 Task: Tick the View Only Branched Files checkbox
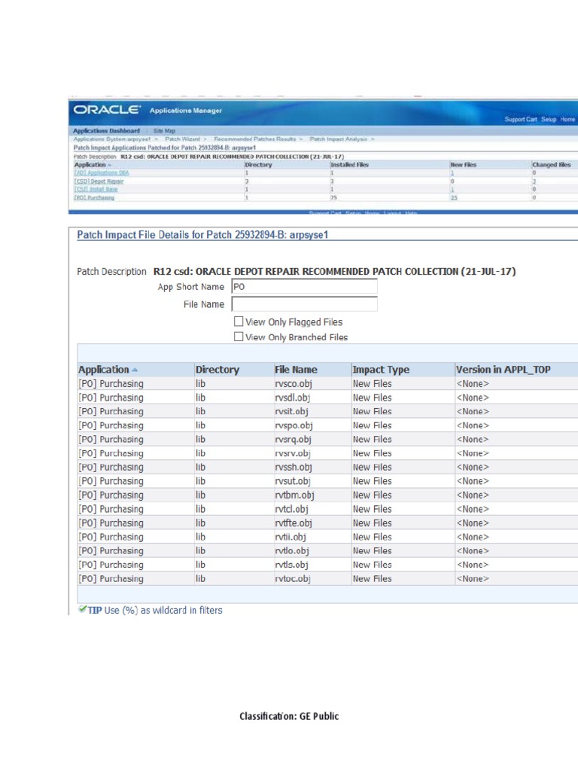tap(239, 337)
